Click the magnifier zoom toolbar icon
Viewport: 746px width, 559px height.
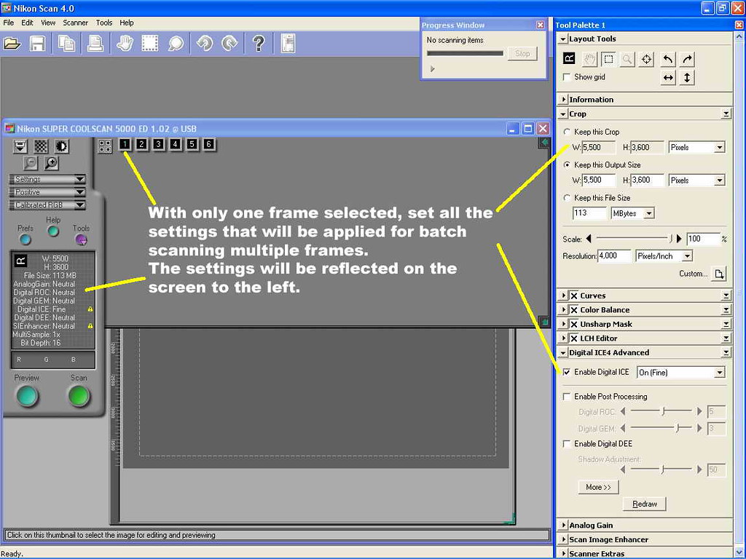point(176,44)
